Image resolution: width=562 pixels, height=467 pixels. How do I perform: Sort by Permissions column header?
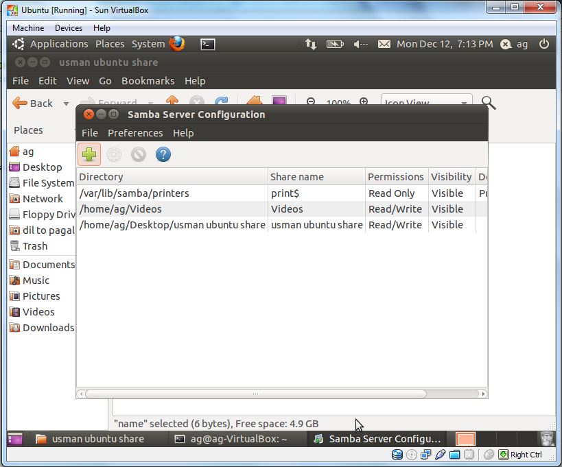[397, 176]
